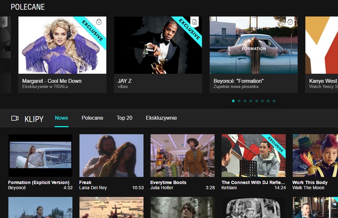Open the Margaret - Cool Me Down title
338x218 pixels.
pos(52,81)
